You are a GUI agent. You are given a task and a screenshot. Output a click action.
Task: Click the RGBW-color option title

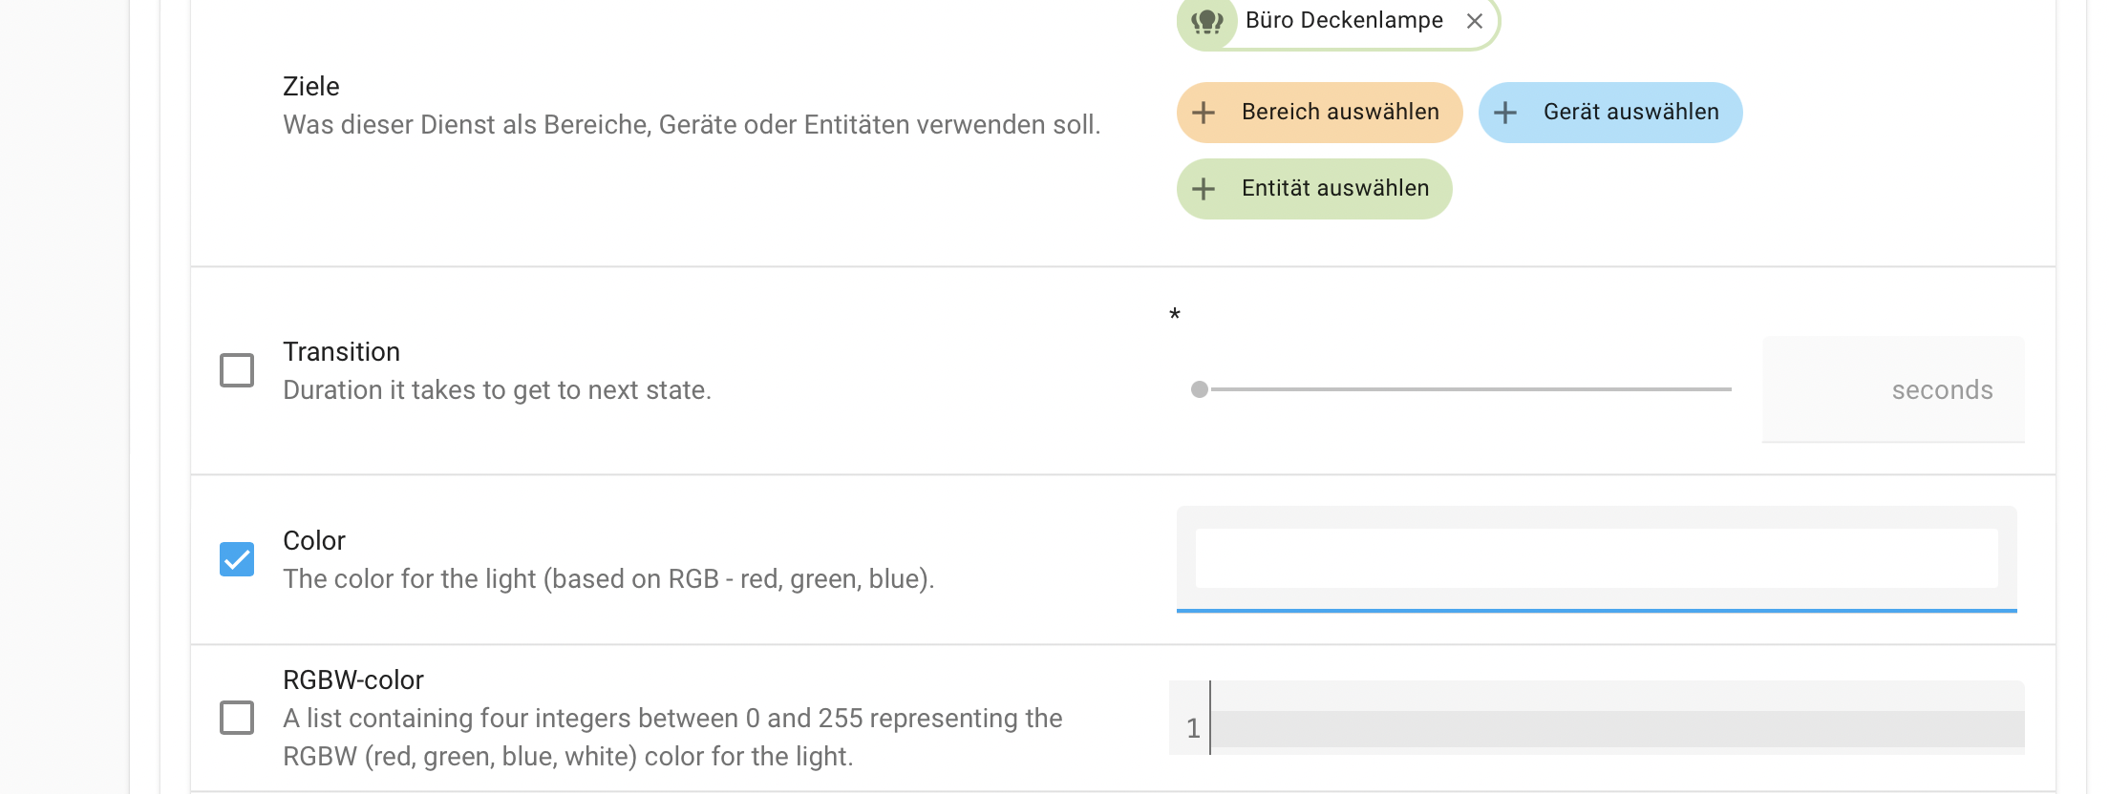352,680
